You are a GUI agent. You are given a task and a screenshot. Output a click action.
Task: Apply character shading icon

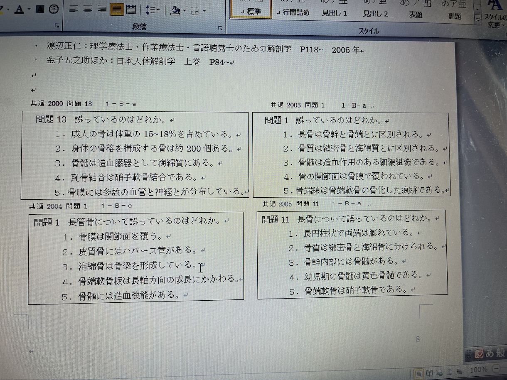click(40, 9)
